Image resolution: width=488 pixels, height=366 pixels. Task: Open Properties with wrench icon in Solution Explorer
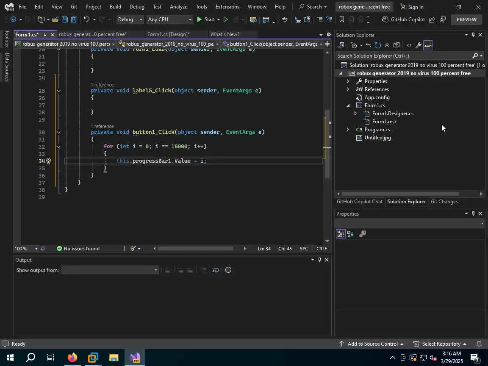tap(418, 45)
